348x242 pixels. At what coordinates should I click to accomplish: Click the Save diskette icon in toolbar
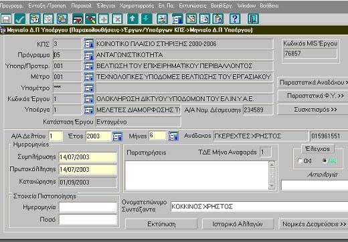(x=6, y=19)
